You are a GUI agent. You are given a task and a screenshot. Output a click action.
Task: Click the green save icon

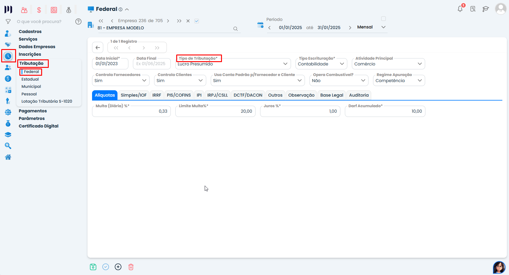point(93,267)
